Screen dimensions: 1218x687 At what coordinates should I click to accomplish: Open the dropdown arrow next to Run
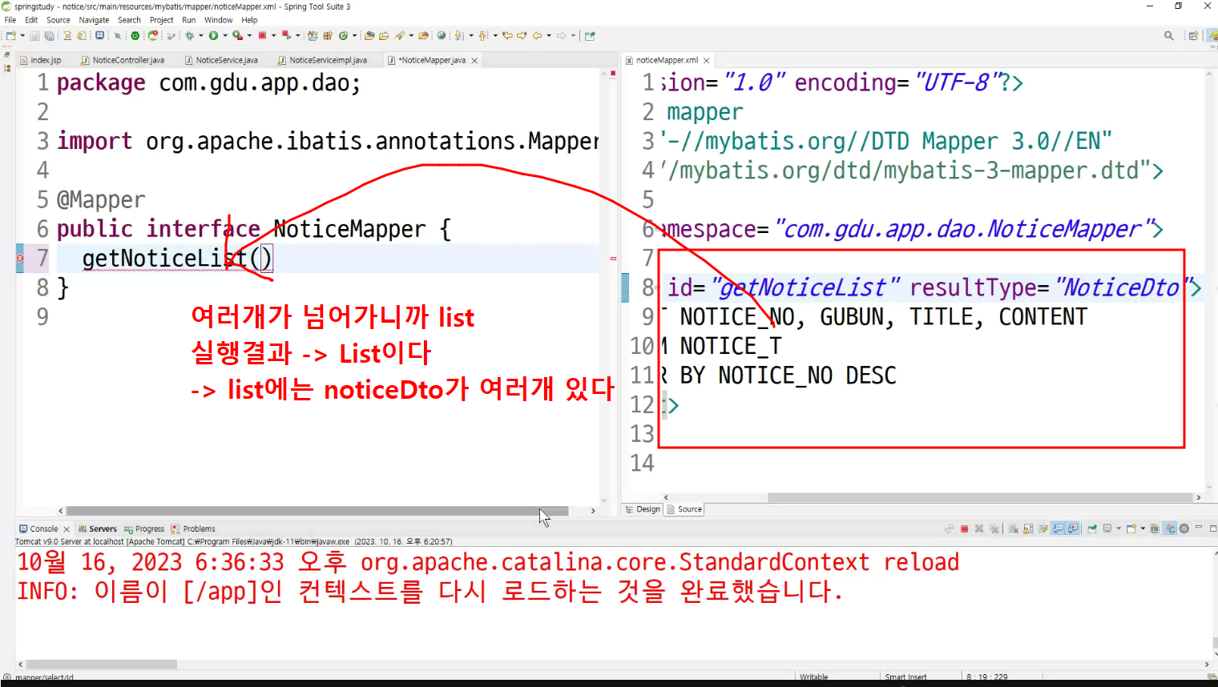click(225, 36)
